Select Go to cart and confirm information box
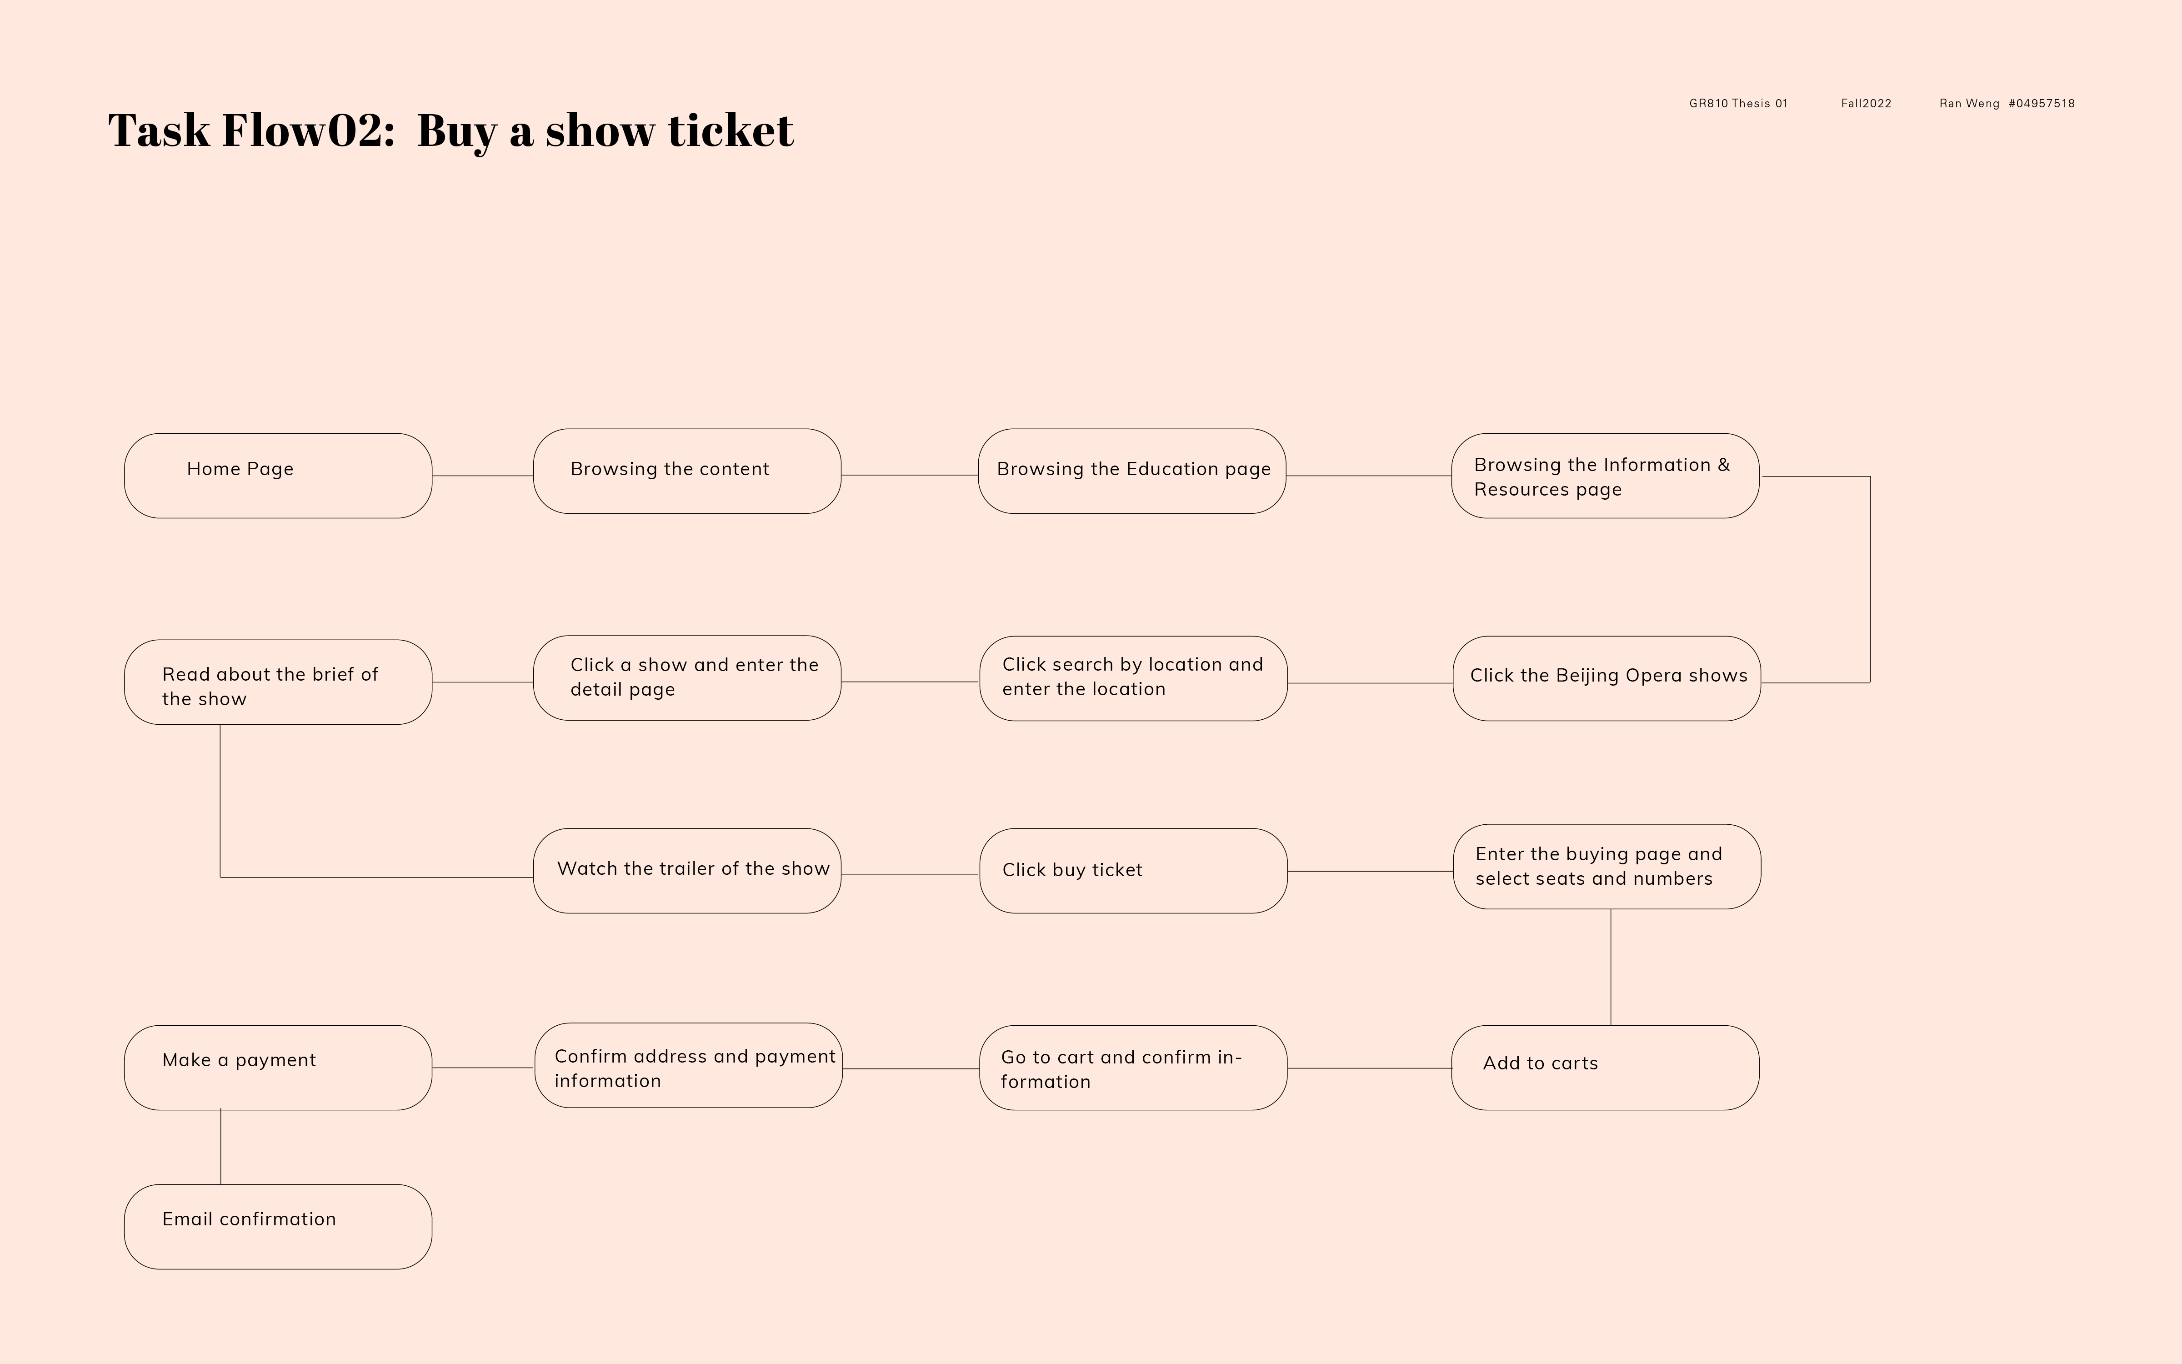Image resolution: width=2182 pixels, height=1364 pixels. (1133, 1067)
